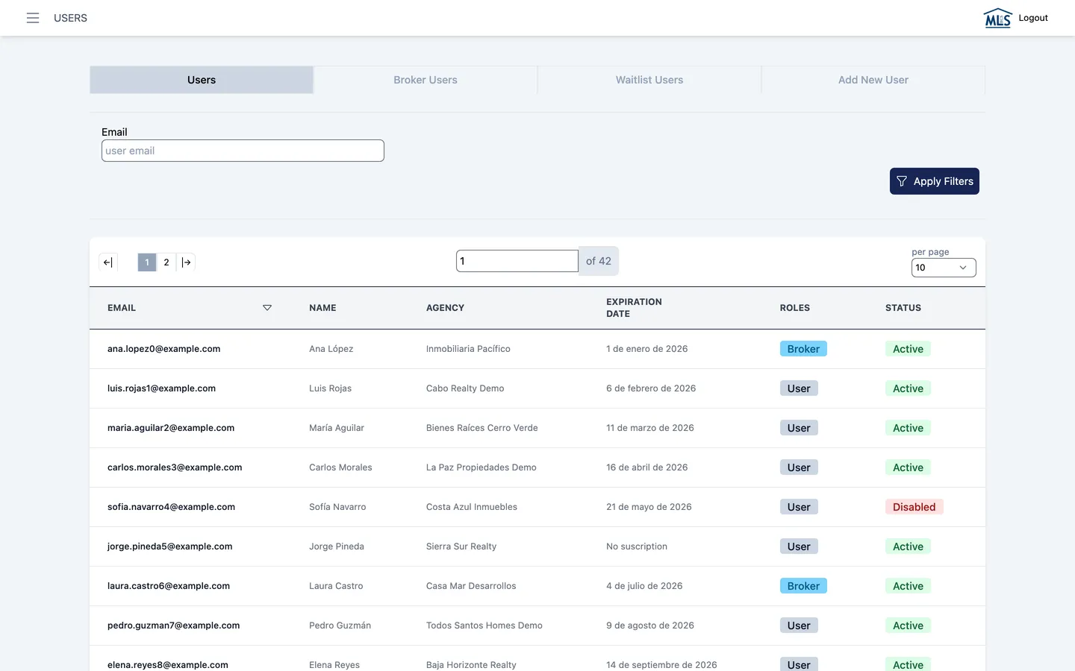Click the Logout link
Viewport: 1075px width, 671px height.
1033,18
